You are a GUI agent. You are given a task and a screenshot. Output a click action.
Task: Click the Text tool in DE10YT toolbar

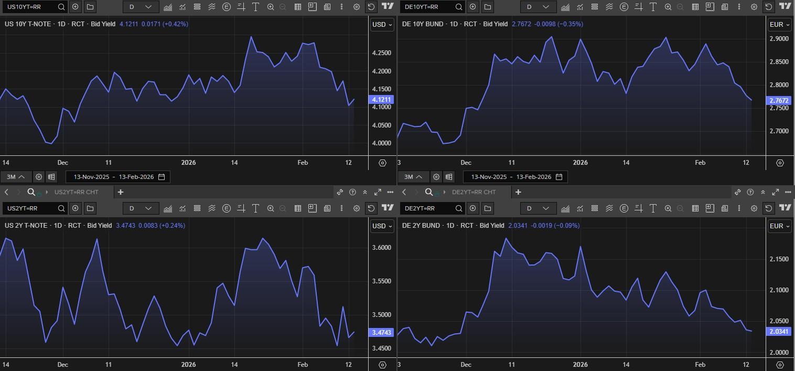coord(653,7)
